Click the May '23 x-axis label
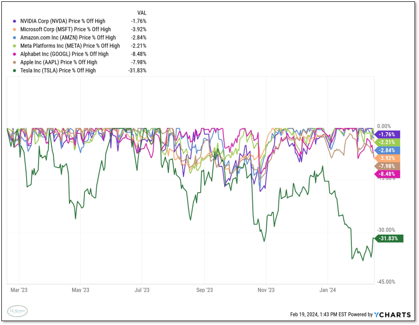This screenshot has height=325, width=419. tap(80, 290)
